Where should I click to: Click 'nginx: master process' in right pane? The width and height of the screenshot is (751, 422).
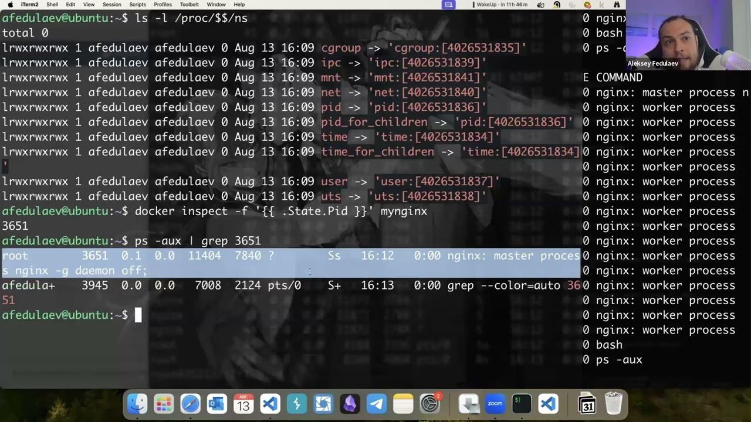(x=665, y=93)
